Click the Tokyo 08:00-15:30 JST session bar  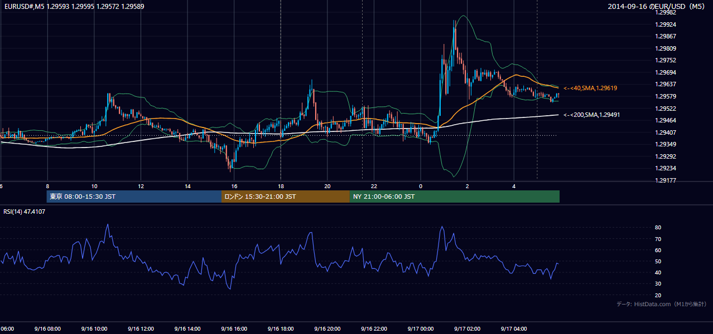click(134, 197)
